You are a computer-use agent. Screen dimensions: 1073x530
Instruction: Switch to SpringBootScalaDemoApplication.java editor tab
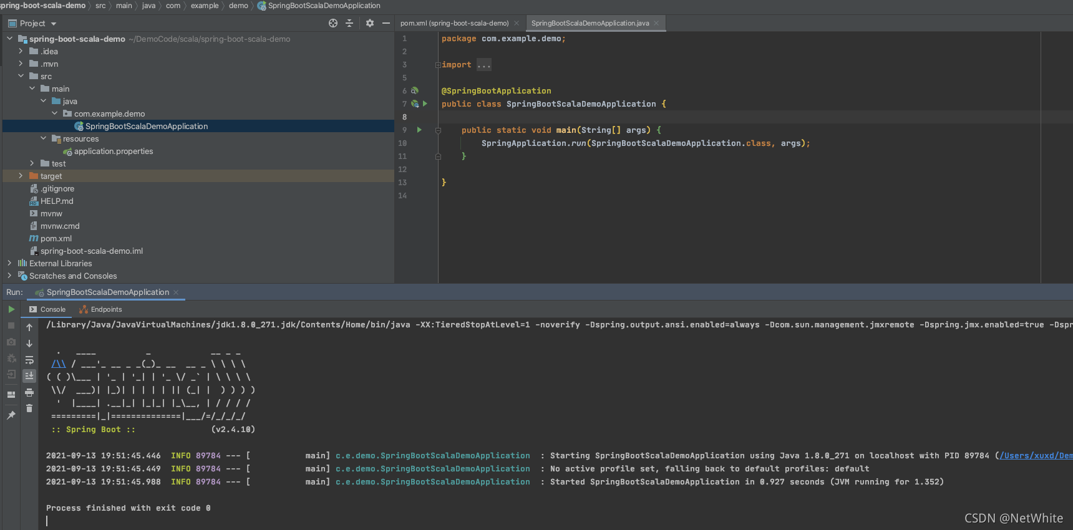(x=590, y=23)
